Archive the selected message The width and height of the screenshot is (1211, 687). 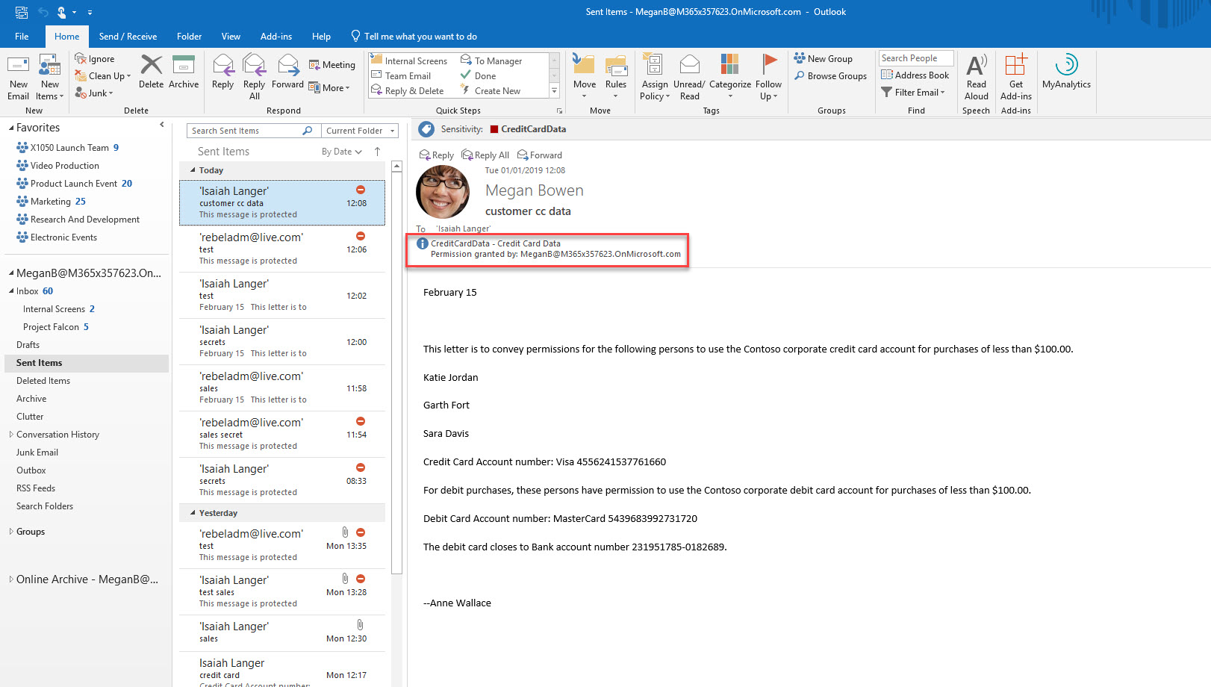pos(184,72)
